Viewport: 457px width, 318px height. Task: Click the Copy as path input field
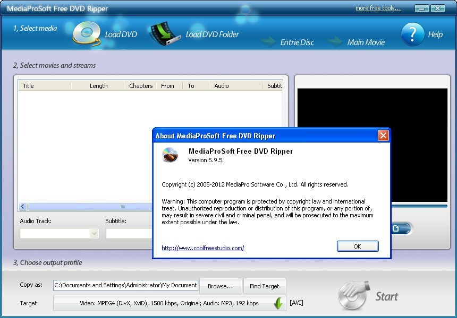click(x=125, y=285)
